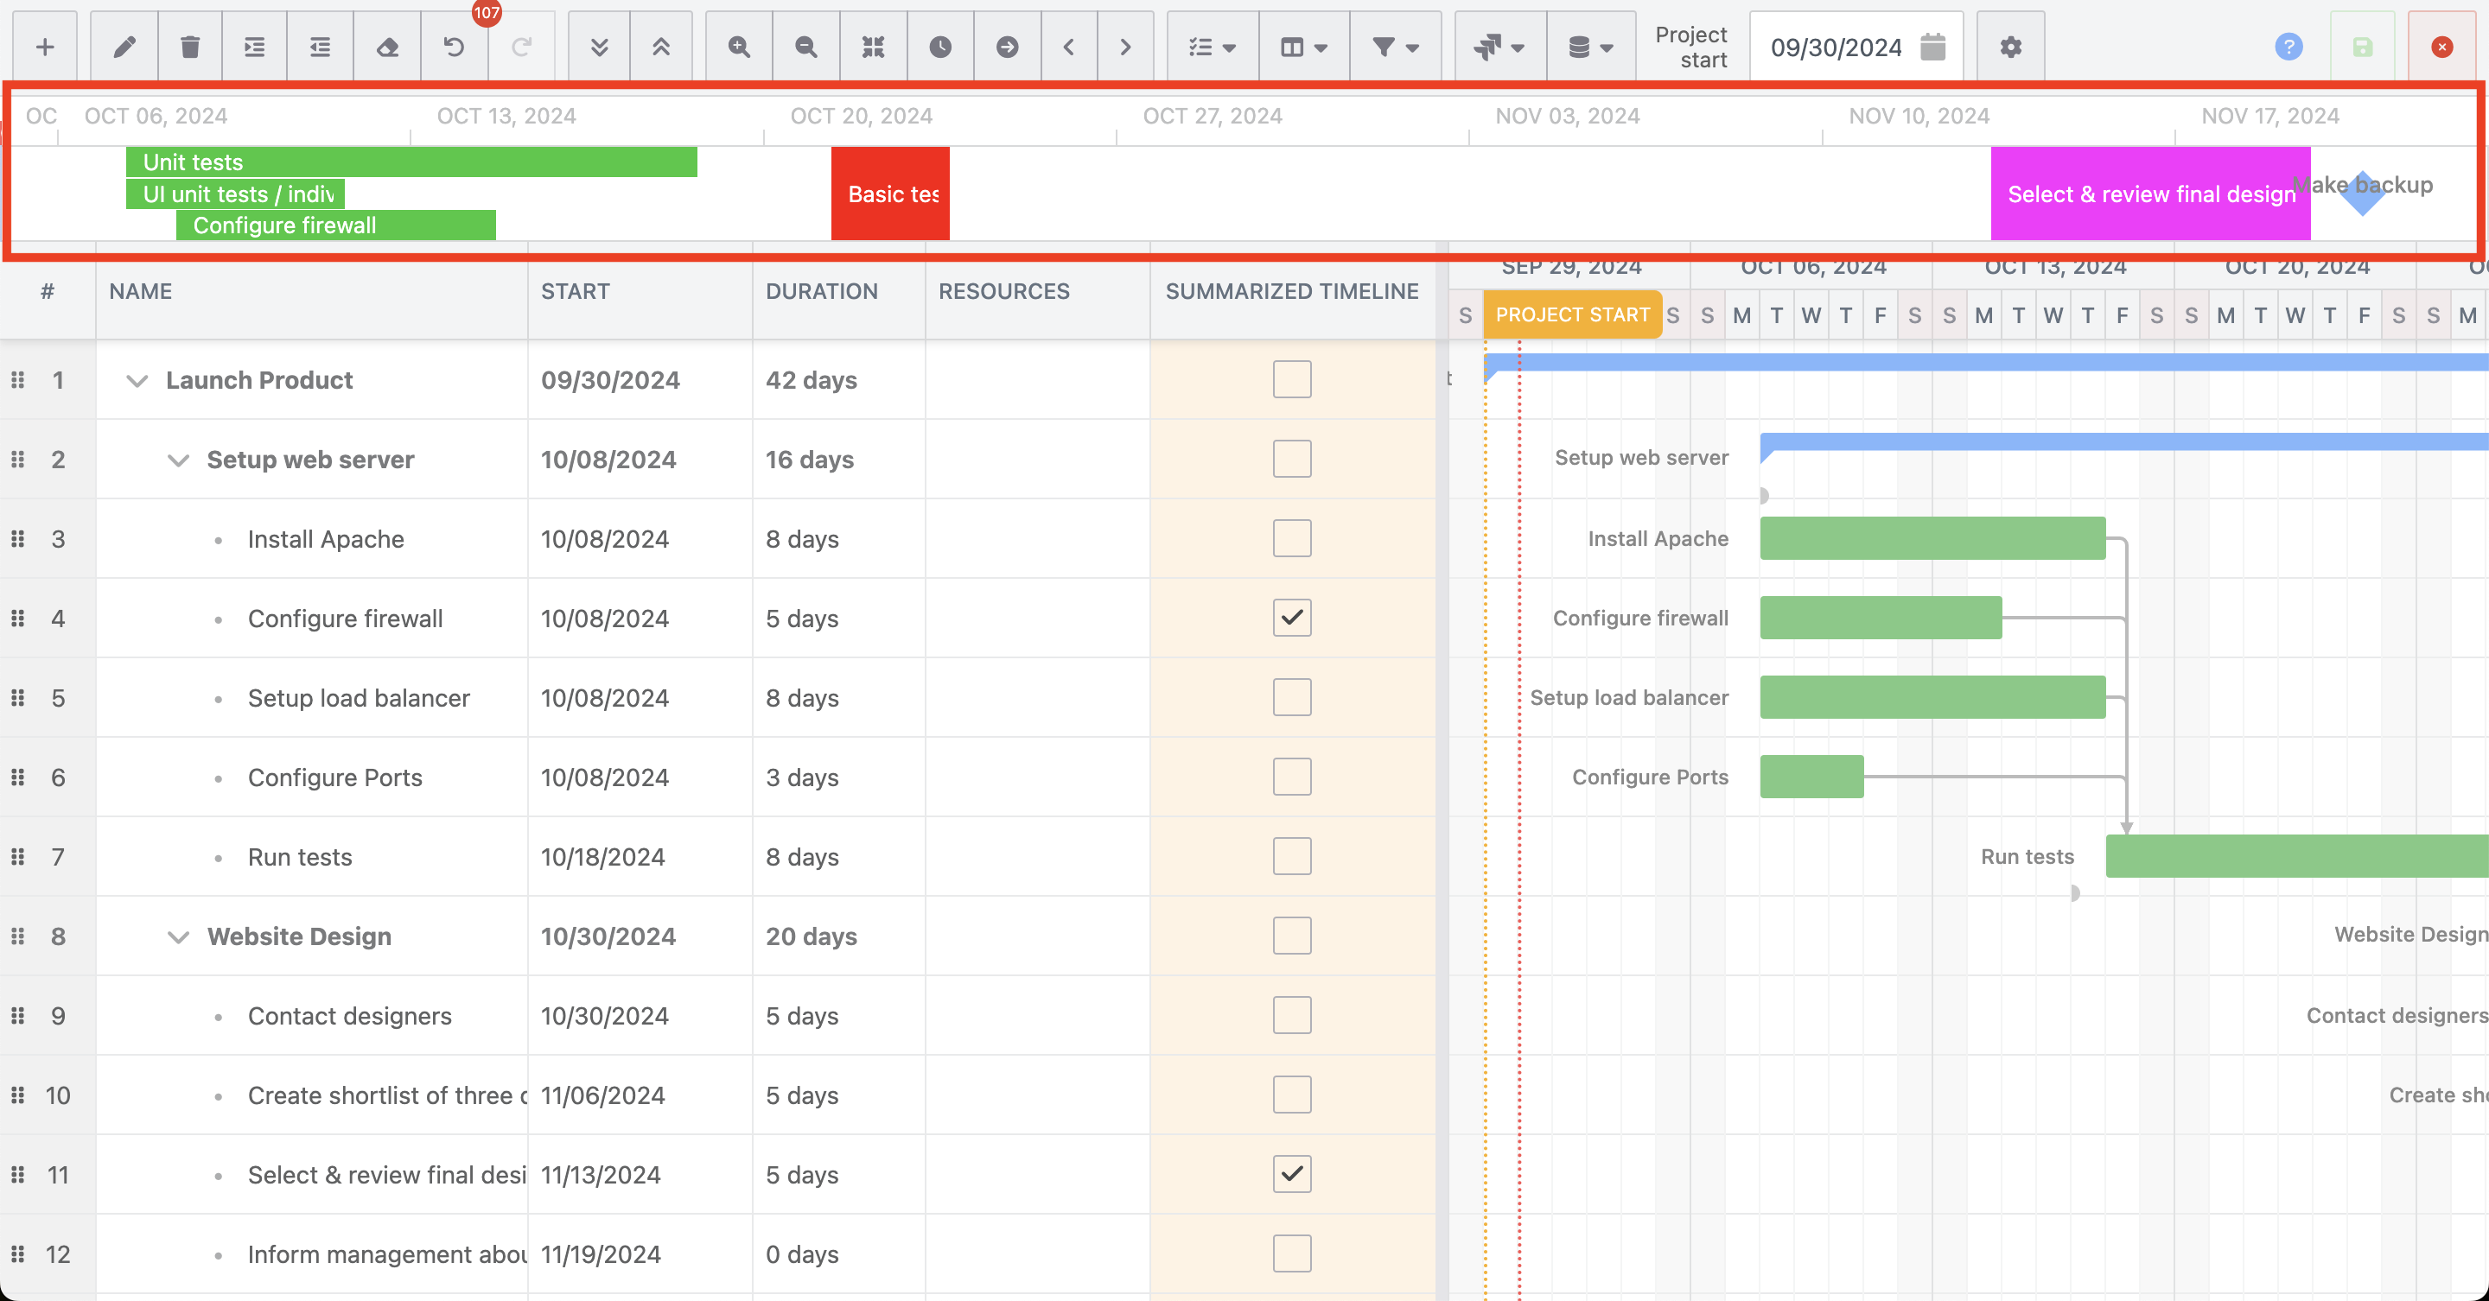
Task: Uncheck summarized timeline for Configure firewall
Action: 1292,619
